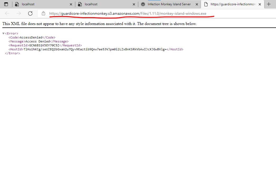276x185 pixels.
Task: Click the closing </Error> tag
Action: pyautogui.click(x=12, y=53)
